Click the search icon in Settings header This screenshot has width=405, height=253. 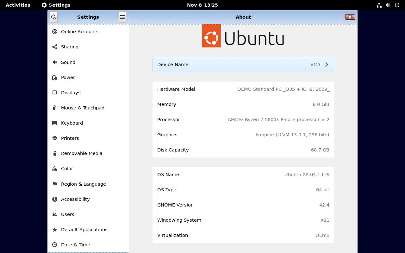tap(53, 17)
